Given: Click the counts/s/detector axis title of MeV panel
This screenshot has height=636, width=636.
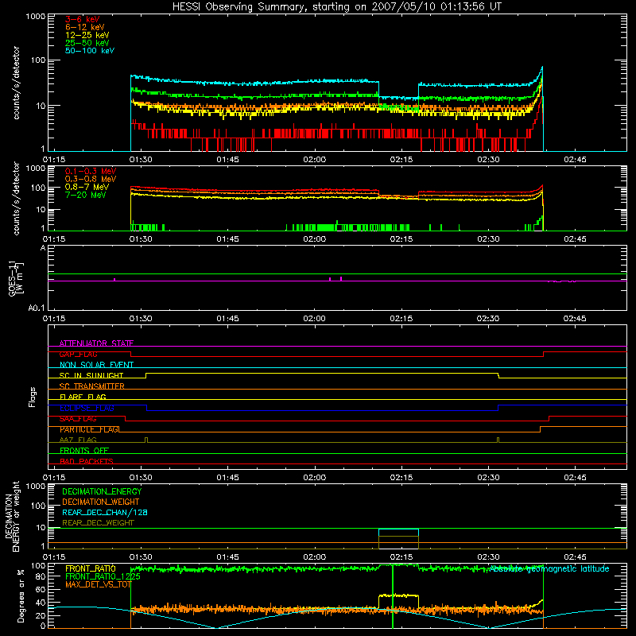Looking at the screenshot, I should 16,198.
